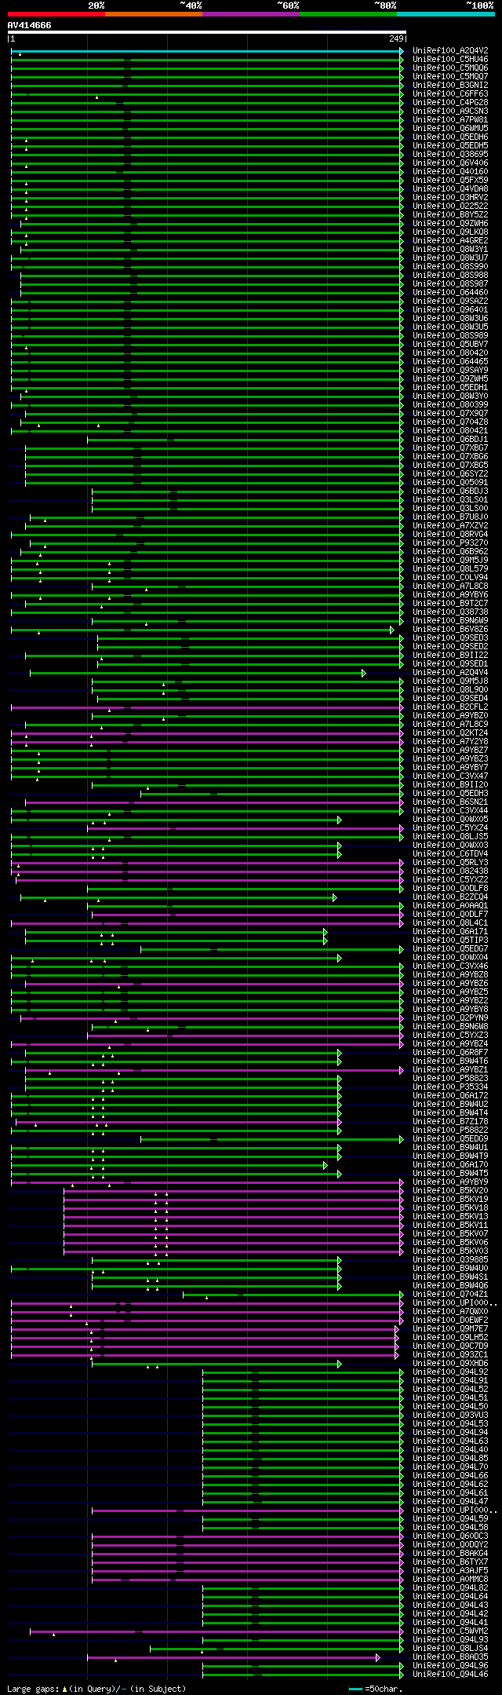Image resolution: width=502 pixels, height=1695 pixels.
Task: Click the cyan ~100% legend color segment
Action: (x=446, y=13)
